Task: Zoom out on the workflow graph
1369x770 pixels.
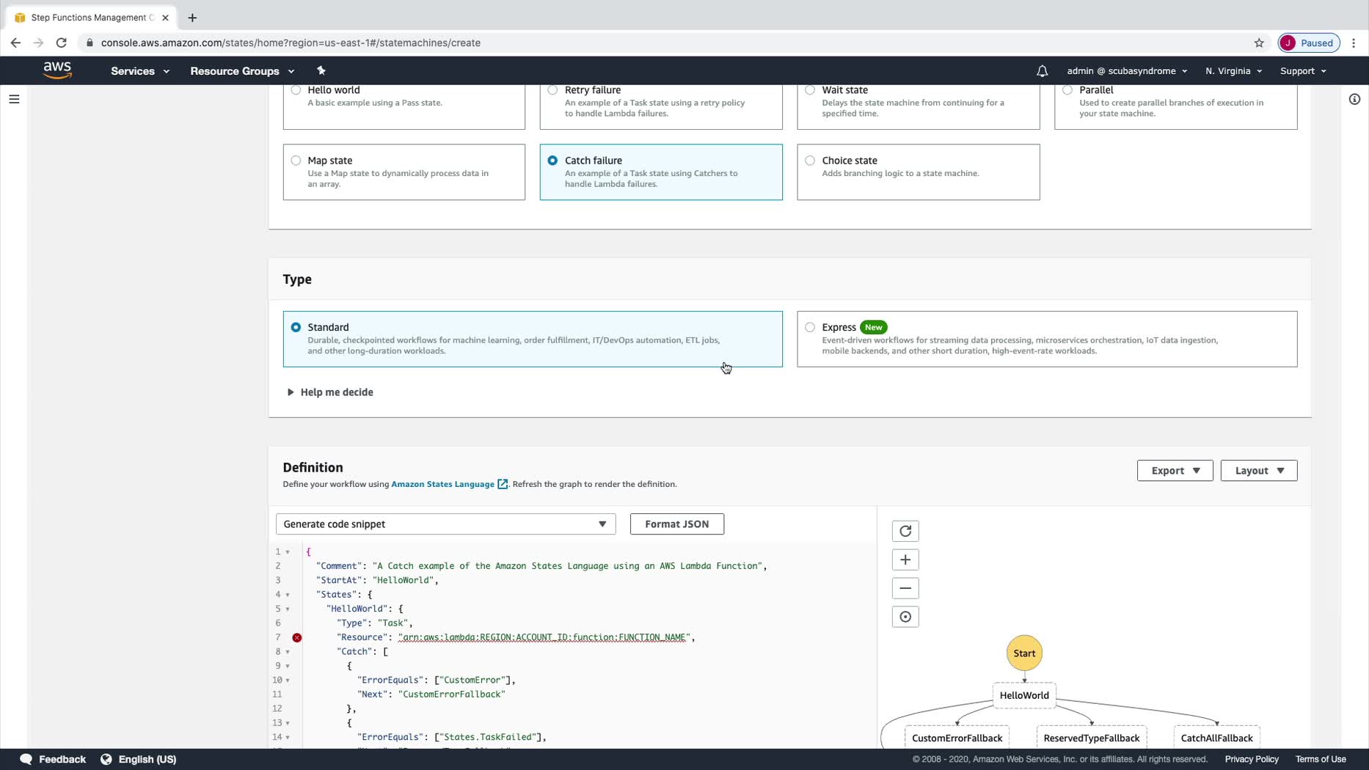Action: tap(905, 588)
